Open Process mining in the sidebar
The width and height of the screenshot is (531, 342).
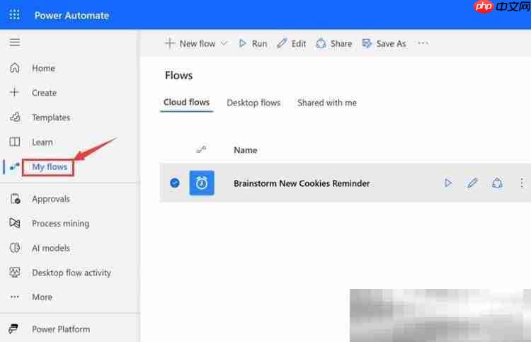click(61, 224)
